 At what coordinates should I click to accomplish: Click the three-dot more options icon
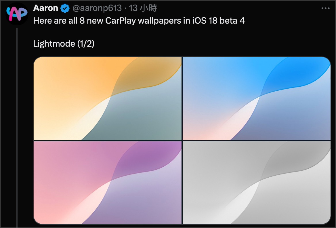point(325,8)
